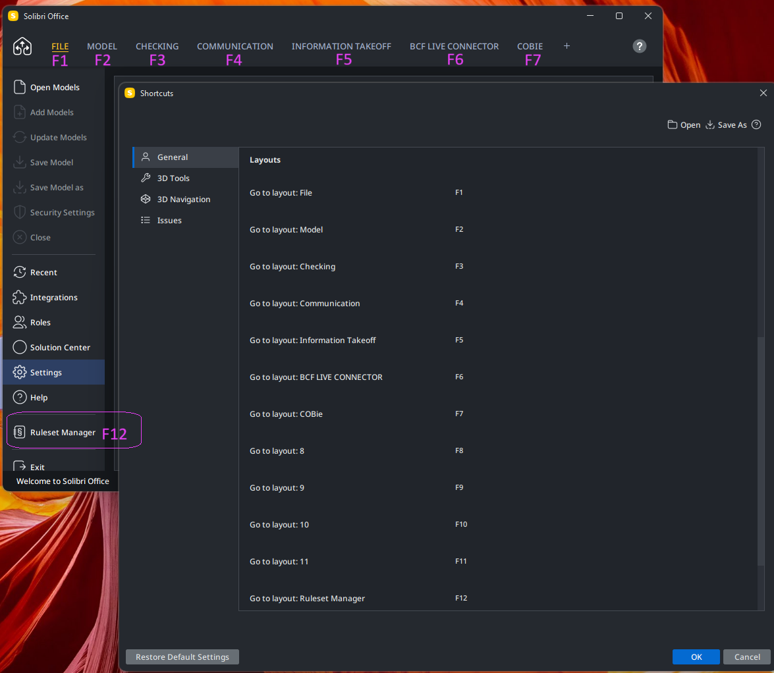
Task: Select 'Go to layout: 10' row
Action: click(x=498, y=524)
